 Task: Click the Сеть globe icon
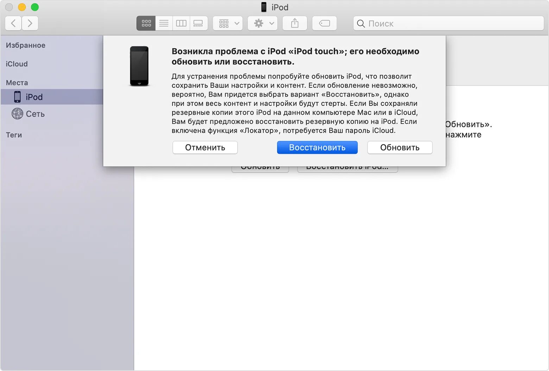pyautogui.click(x=17, y=114)
